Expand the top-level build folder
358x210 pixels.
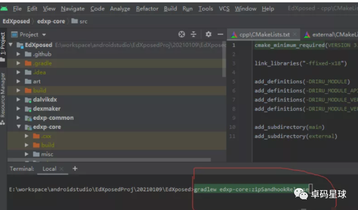pos(18,91)
